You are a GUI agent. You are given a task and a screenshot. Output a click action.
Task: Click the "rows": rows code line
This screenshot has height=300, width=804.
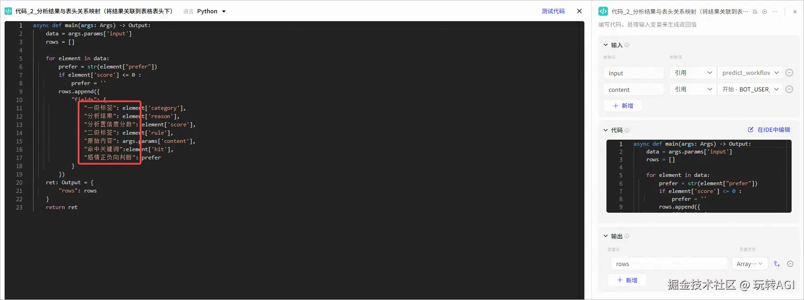(x=78, y=191)
